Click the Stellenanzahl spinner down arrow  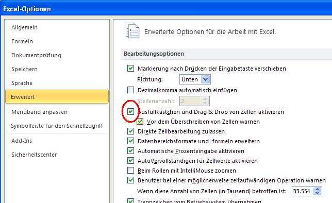coord(205,103)
